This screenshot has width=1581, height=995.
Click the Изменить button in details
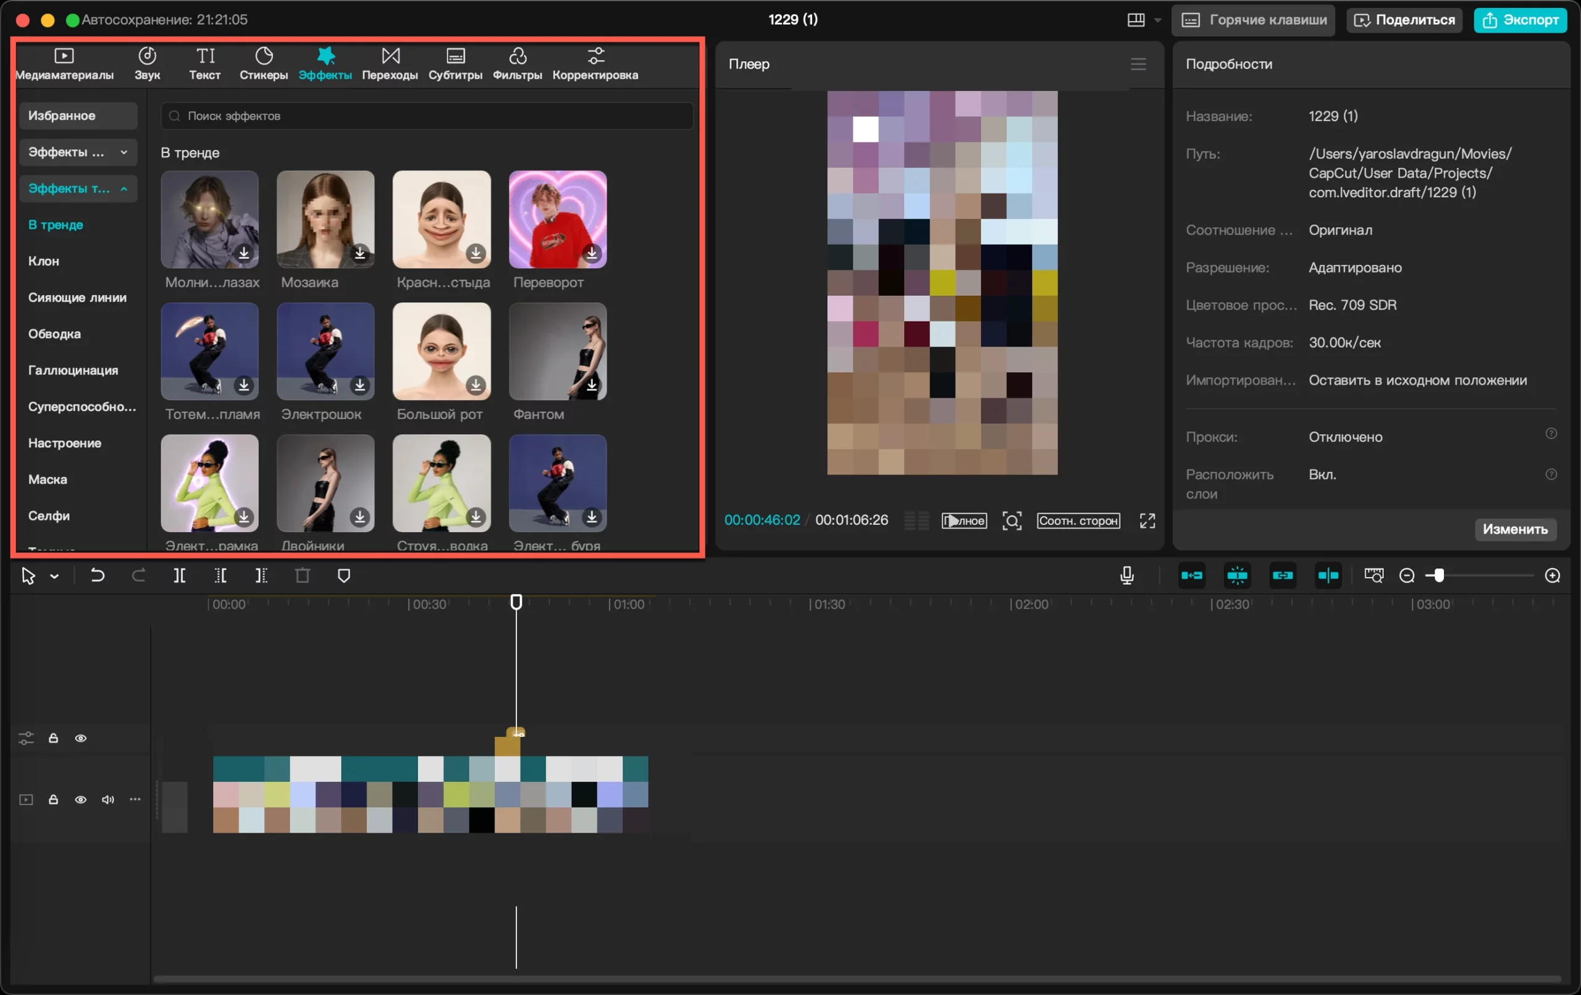(1516, 529)
